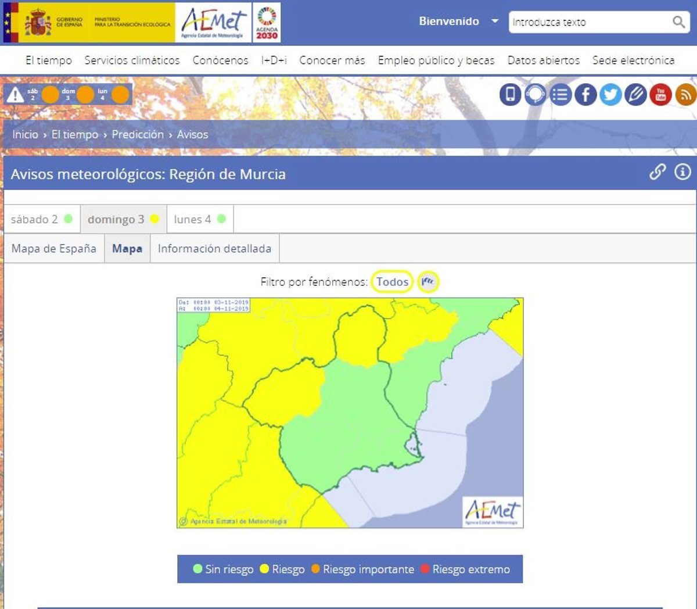Click the search magnifier icon
697x609 pixels.
(678, 22)
